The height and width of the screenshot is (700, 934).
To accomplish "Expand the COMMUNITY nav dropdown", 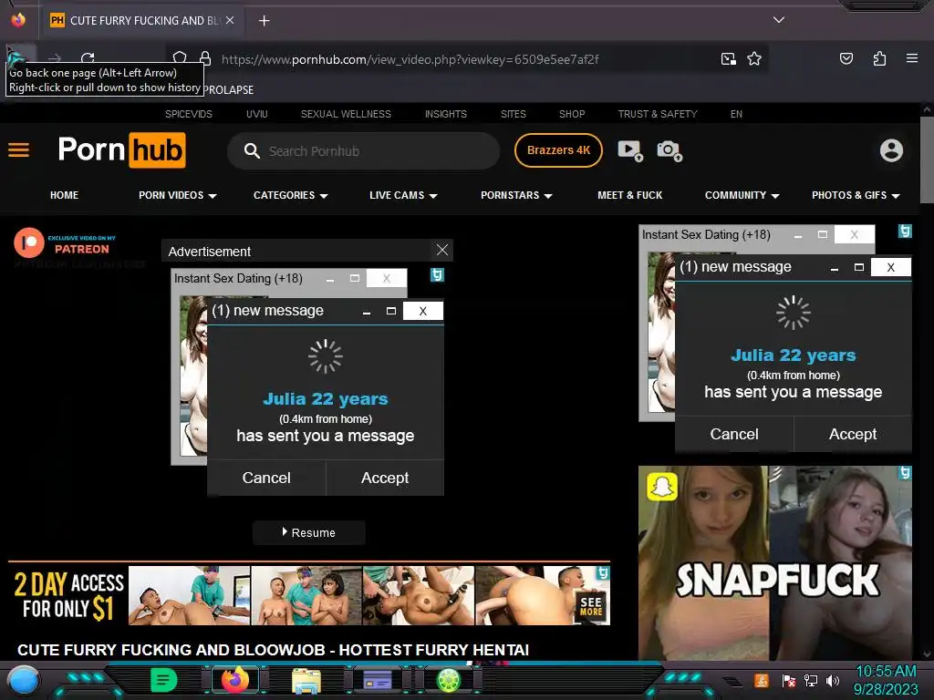I will (742, 195).
